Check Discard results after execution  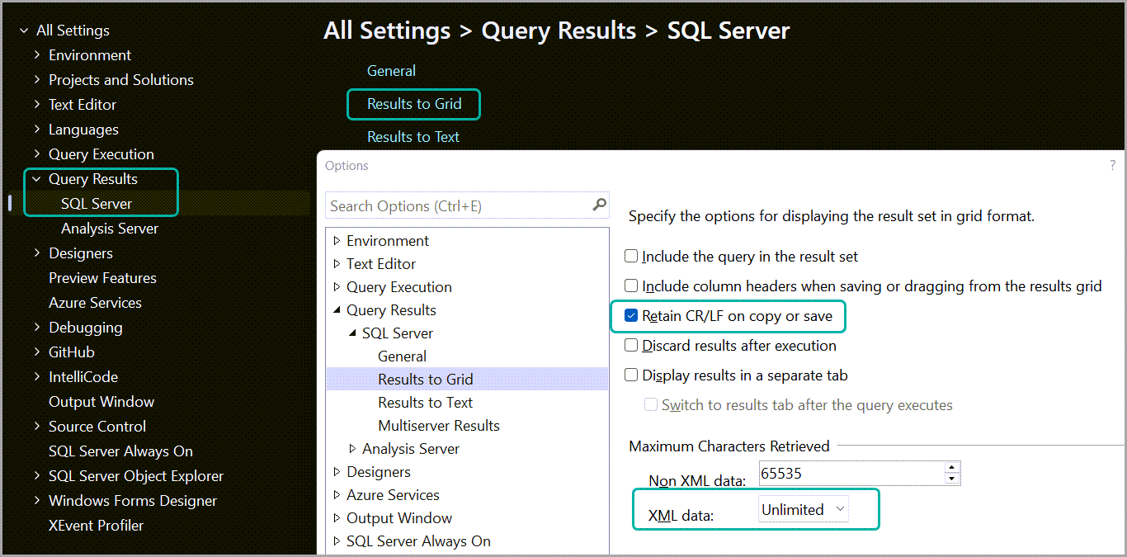pyautogui.click(x=631, y=346)
